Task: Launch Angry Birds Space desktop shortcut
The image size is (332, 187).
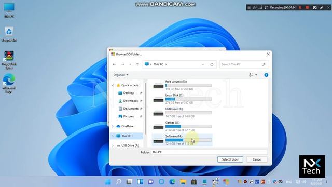Action: coord(9,60)
